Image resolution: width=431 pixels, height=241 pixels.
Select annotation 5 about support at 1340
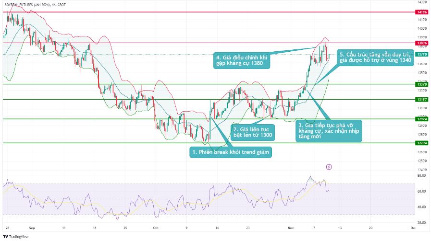tap(375, 57)
